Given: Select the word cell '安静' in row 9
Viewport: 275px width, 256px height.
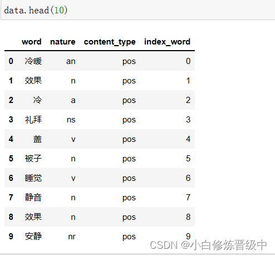Looking at the screenshot, I should [x=33, y=237].
